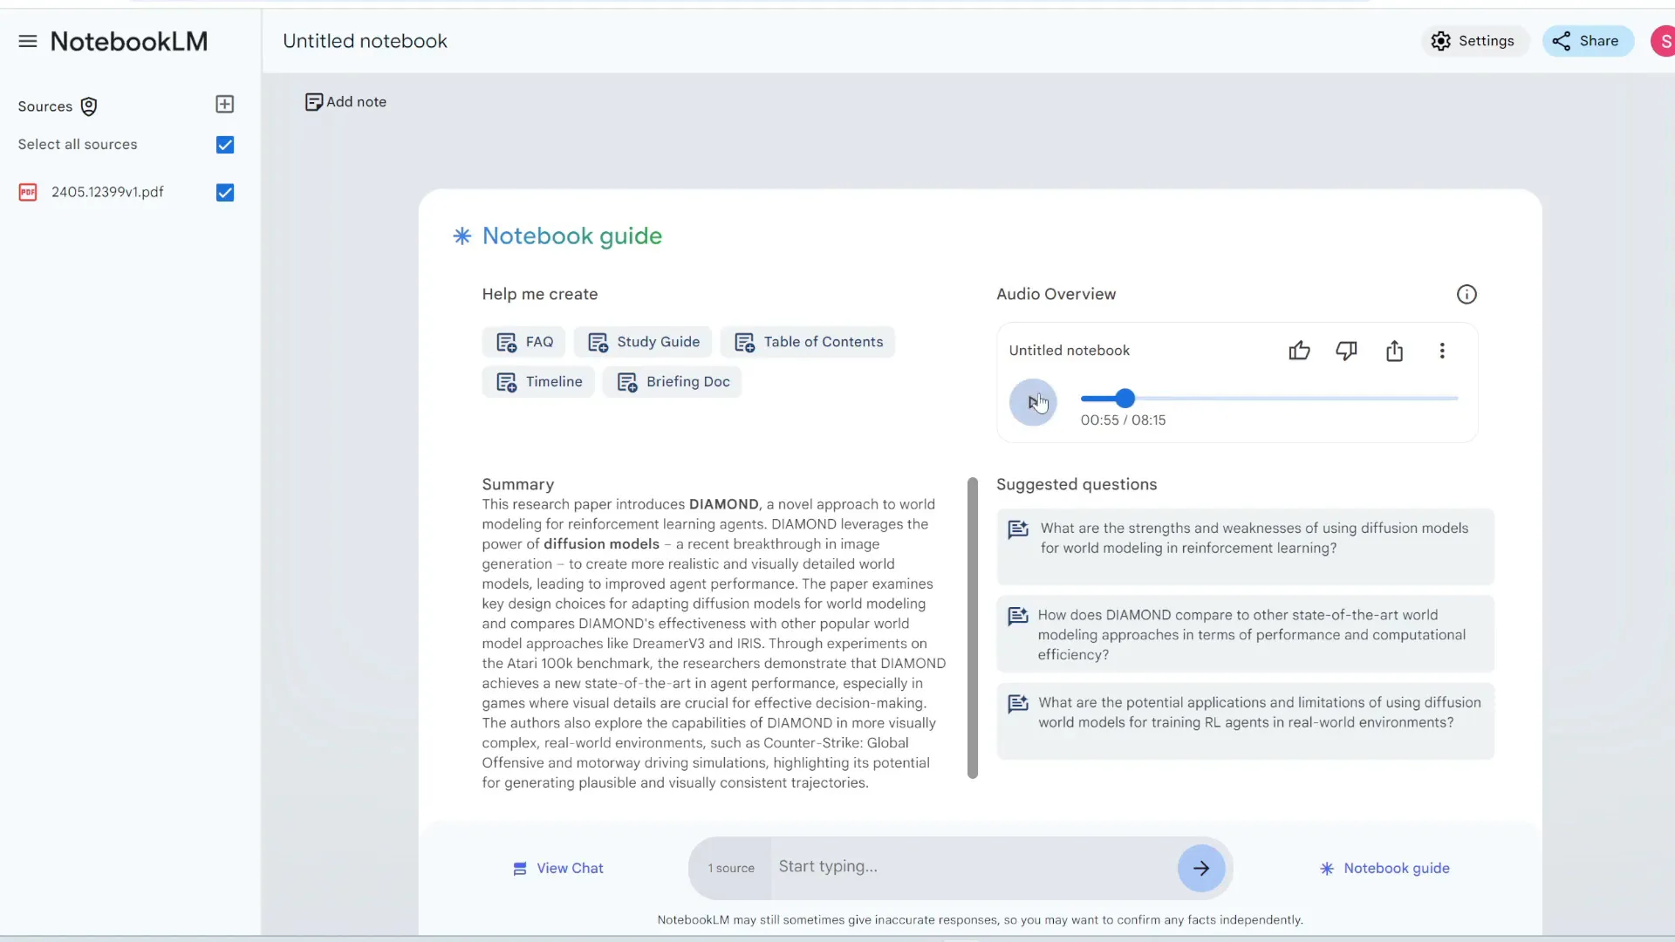This screenshot has height=942, width=1675.
Task: Toggle Select all sources checkbox
Action: (225, 145)
